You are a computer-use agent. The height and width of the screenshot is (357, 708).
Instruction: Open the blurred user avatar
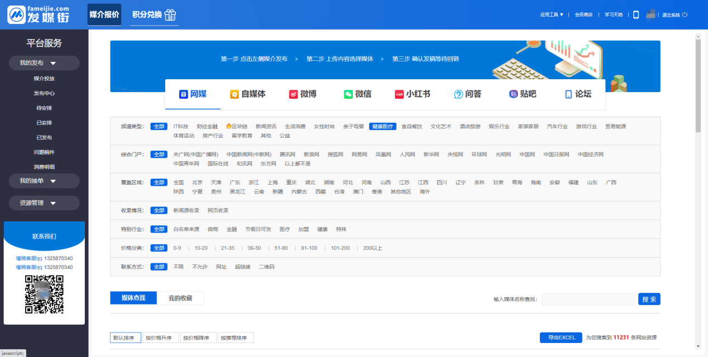650,15
